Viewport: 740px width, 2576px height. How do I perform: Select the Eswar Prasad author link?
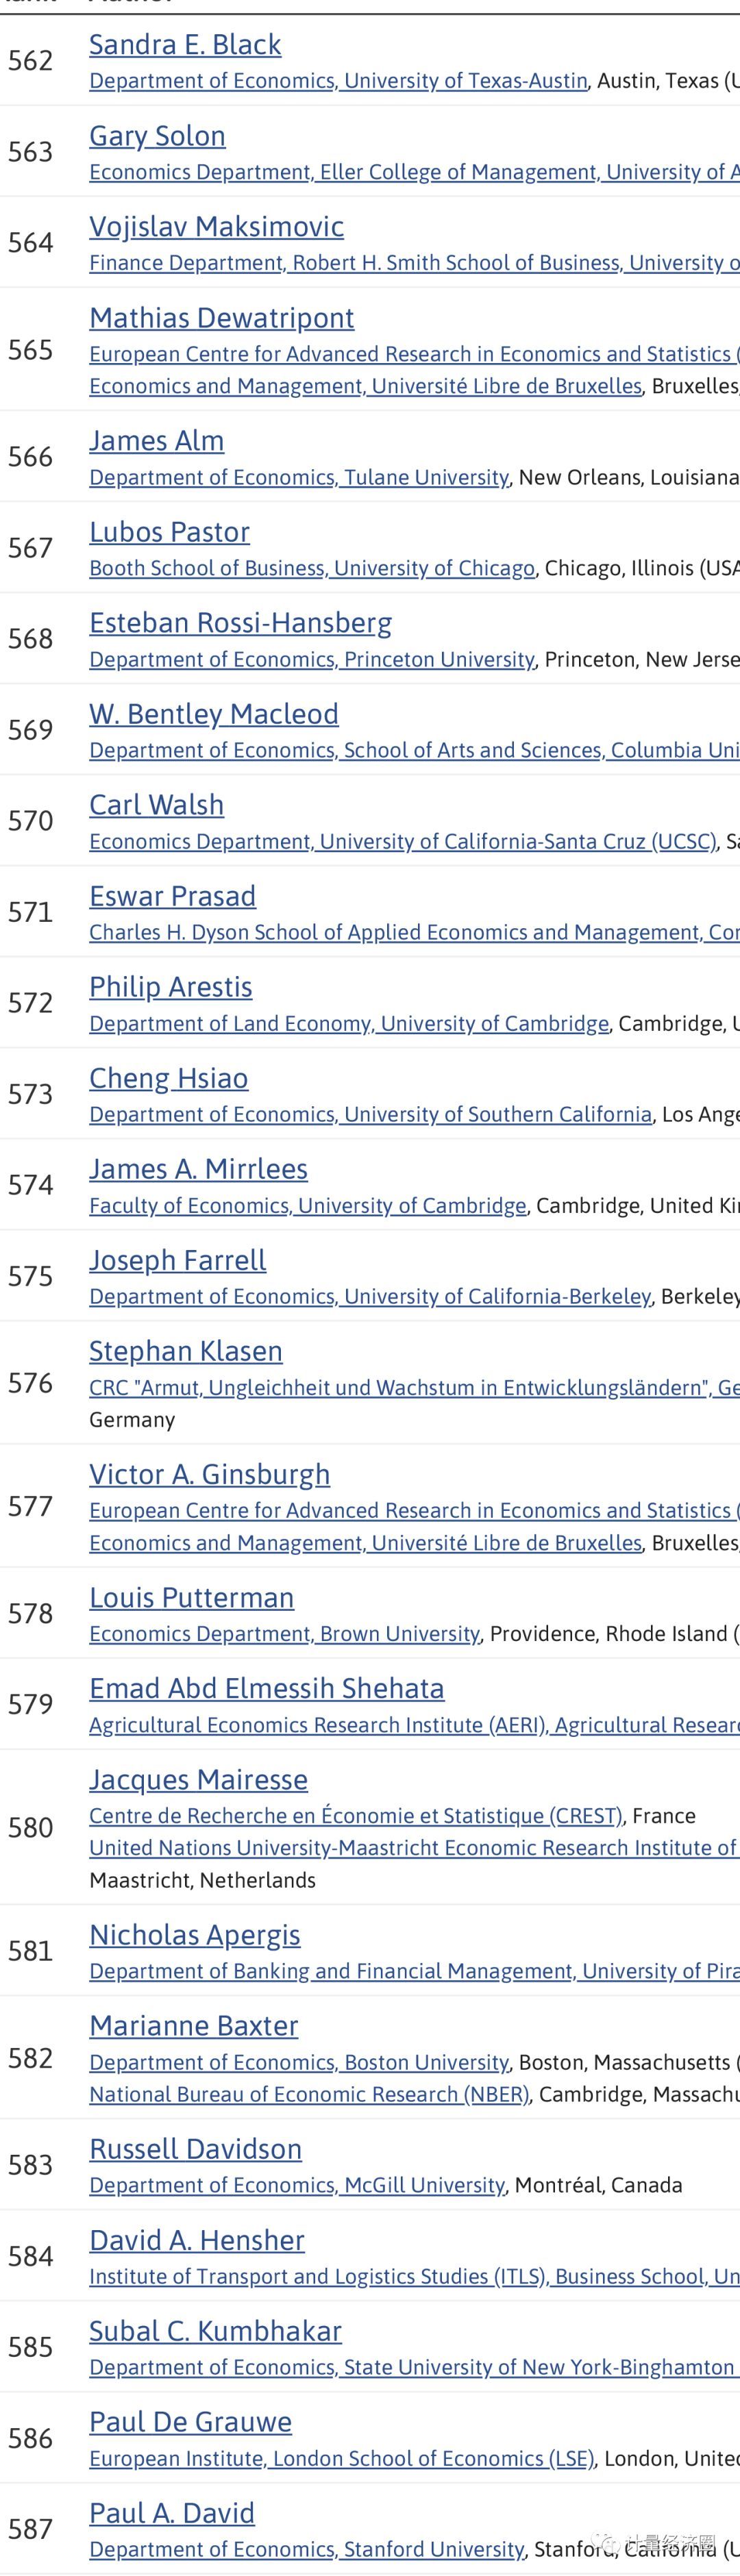click(x=172, y=896)
